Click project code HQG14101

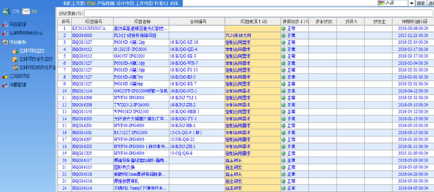82,132
